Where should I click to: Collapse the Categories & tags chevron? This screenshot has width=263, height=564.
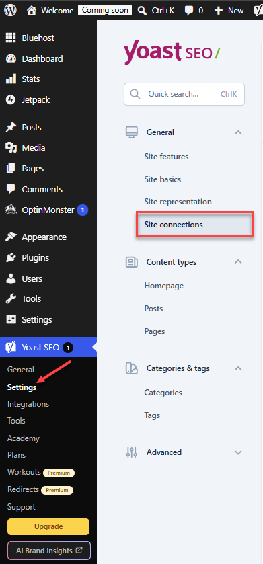pyautogui.click(x=238, y=368)
